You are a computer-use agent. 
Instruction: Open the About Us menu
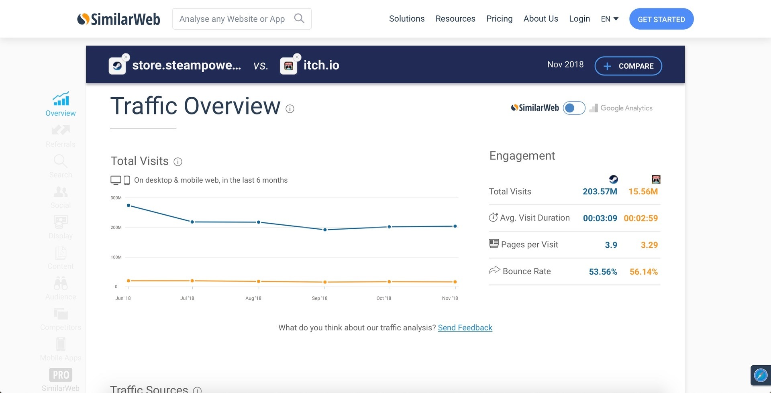click(x=541, y=19)
